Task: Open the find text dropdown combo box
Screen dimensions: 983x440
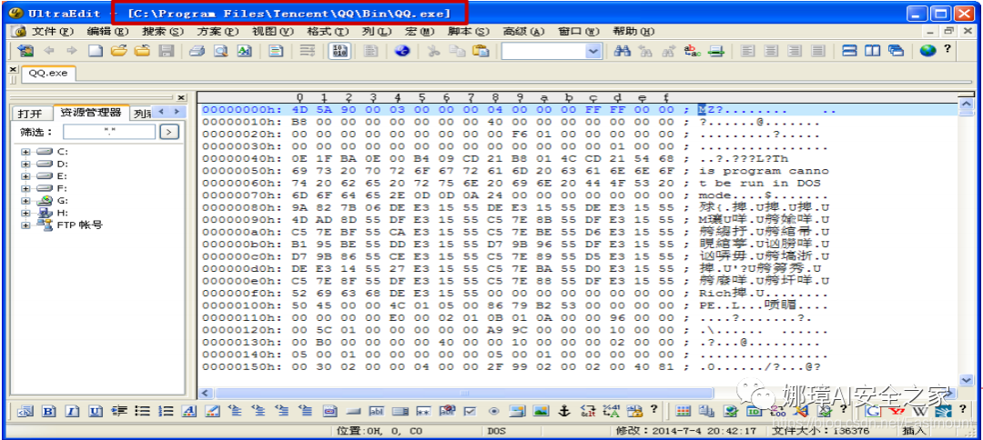Action: (594, 51)
